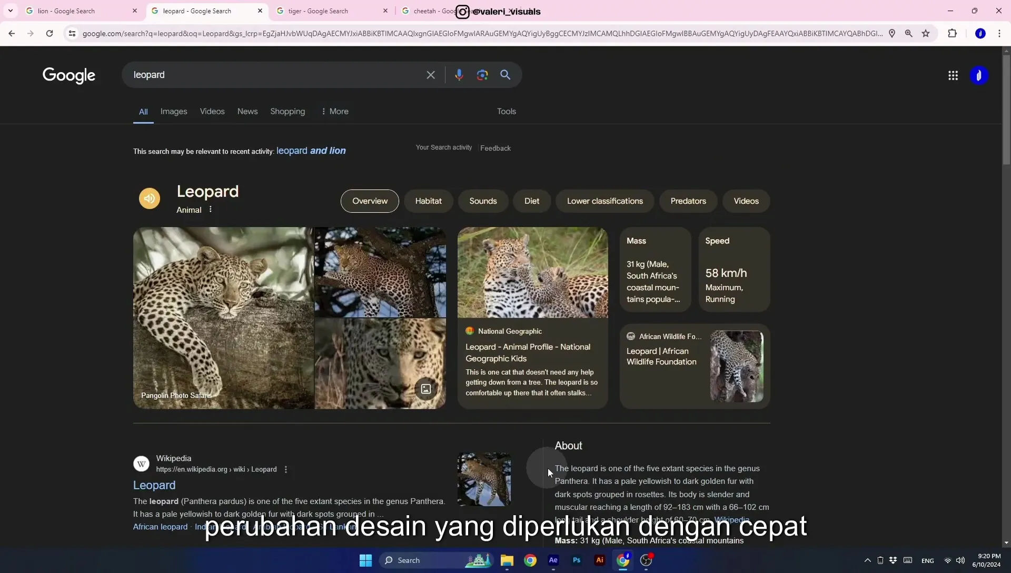Open the three-dot options for Wikipedia result
The image size is (1011, 573).
pos(286,469)
